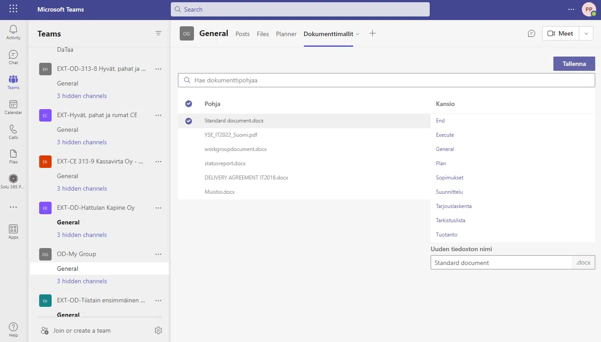Click Join or create a team
Image resolution: width=601 pixels, height=342 pixels.
(x=82, y=330)
